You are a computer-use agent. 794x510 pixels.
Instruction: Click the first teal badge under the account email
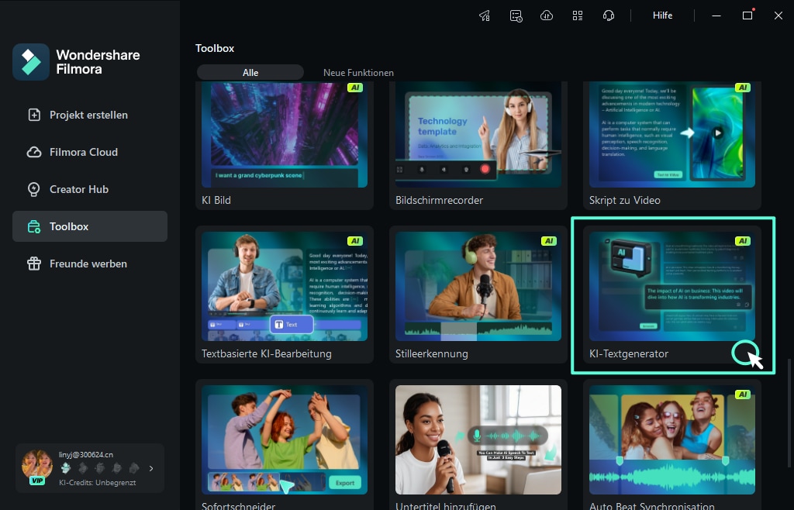(x=66, y=468)
